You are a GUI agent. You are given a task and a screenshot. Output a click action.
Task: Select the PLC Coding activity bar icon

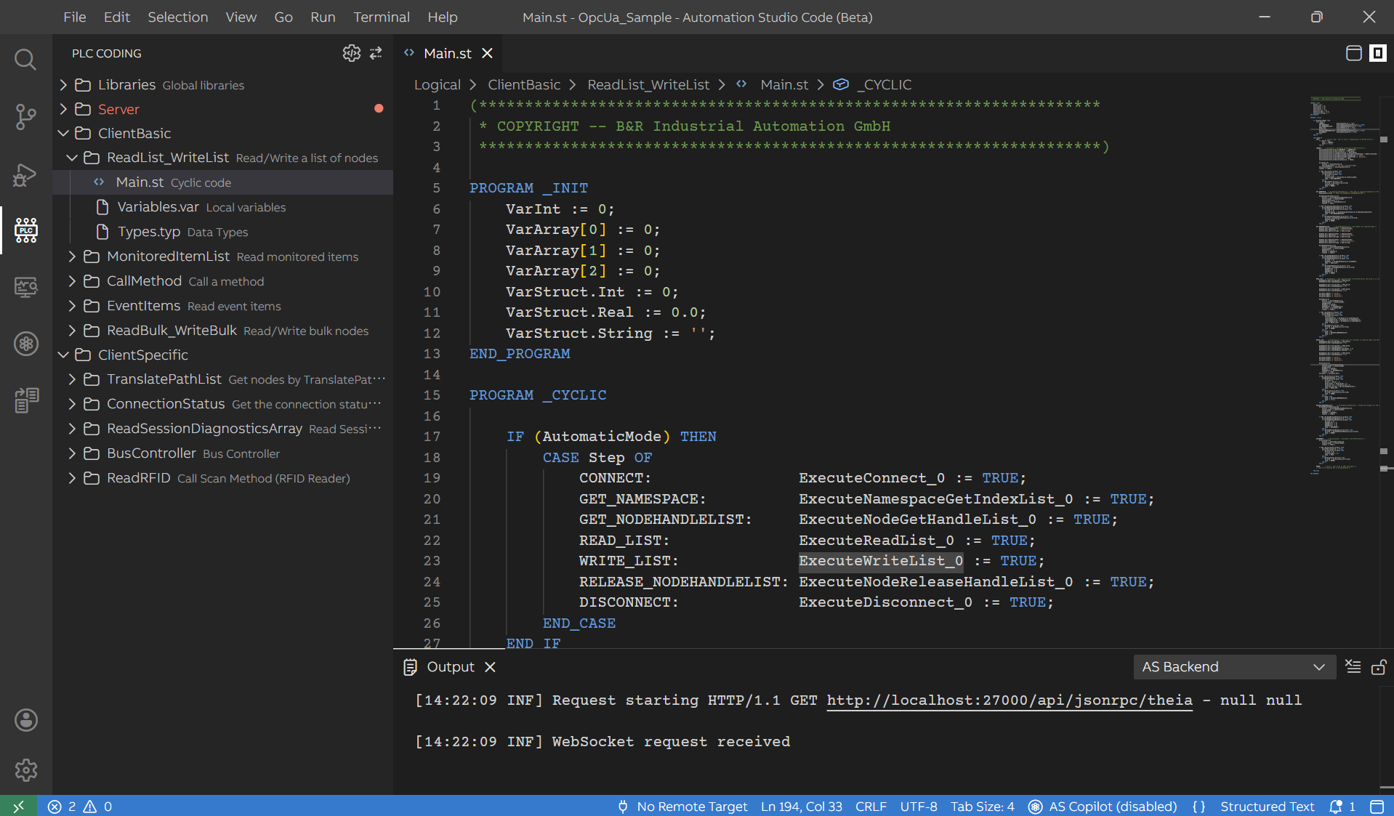click(x=25, y=230)
